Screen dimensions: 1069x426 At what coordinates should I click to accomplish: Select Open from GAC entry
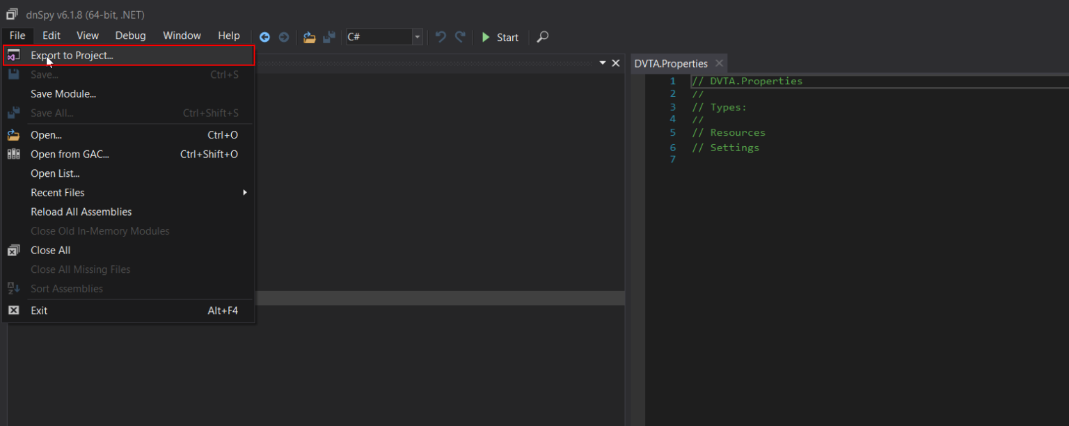[129, 155]
